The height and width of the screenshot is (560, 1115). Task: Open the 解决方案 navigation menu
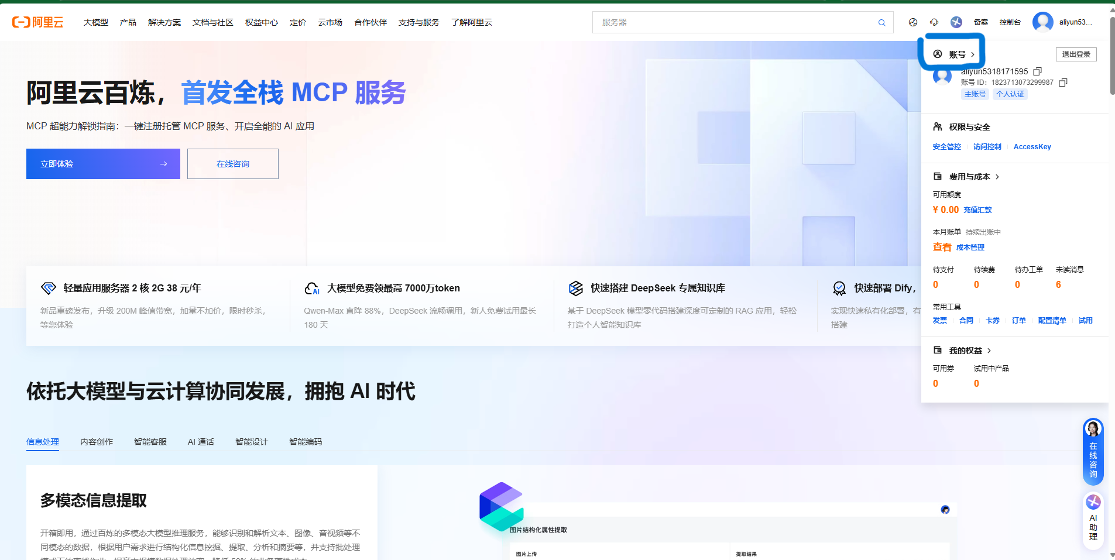[x=164, y=22]
